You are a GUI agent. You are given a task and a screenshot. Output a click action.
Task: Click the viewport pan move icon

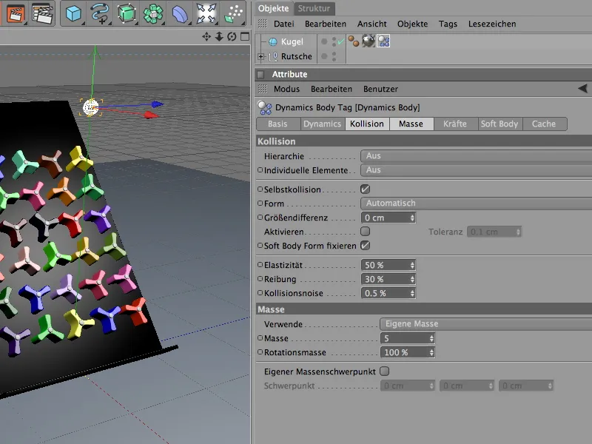pyautogui.click(x=206, y=37)
